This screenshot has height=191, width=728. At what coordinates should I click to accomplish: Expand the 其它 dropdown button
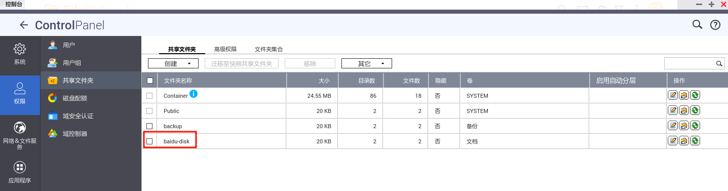(x=367, y=63)
